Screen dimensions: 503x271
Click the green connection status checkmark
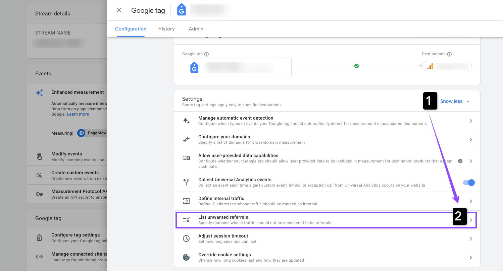pyautogui.click(x=356, y=66)
